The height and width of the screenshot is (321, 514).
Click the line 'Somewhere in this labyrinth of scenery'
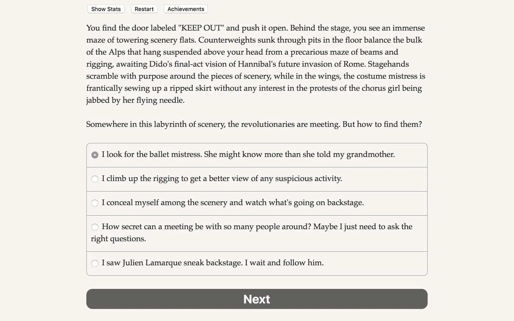point(213,124)
